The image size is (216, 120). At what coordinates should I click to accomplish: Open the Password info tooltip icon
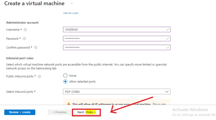[24, 39]
